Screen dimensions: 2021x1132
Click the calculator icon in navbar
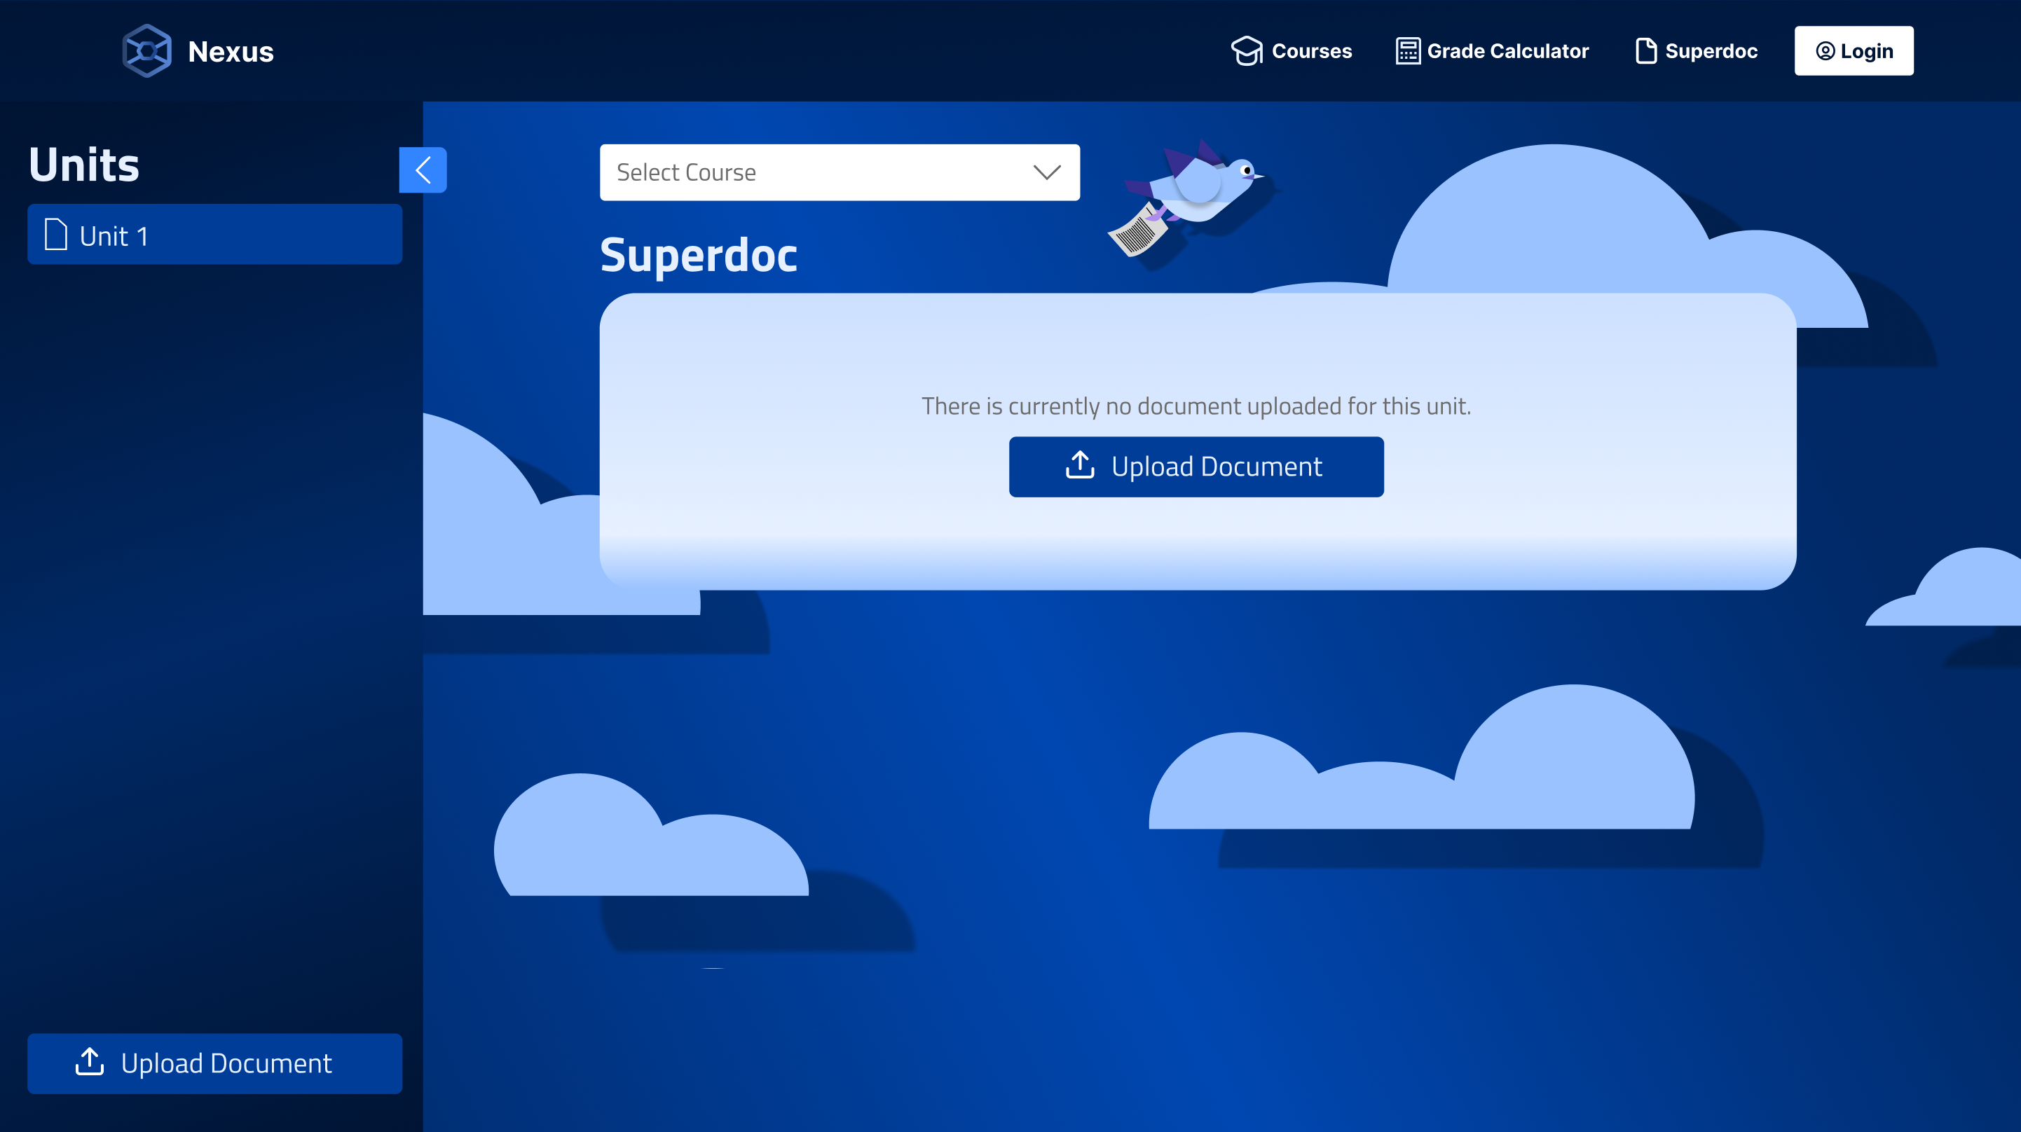tap(1407, 51)
